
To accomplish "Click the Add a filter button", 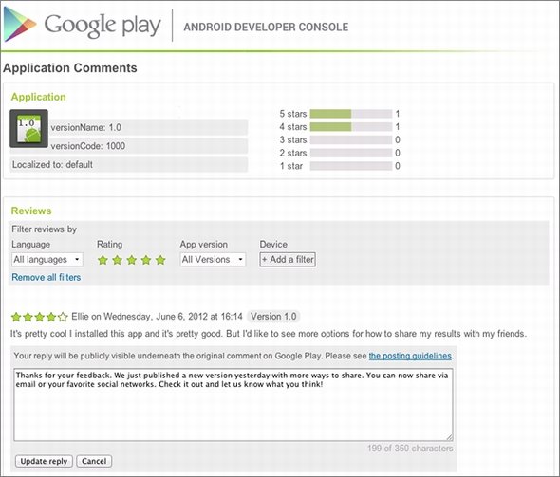I will click(x=288, y=260).
